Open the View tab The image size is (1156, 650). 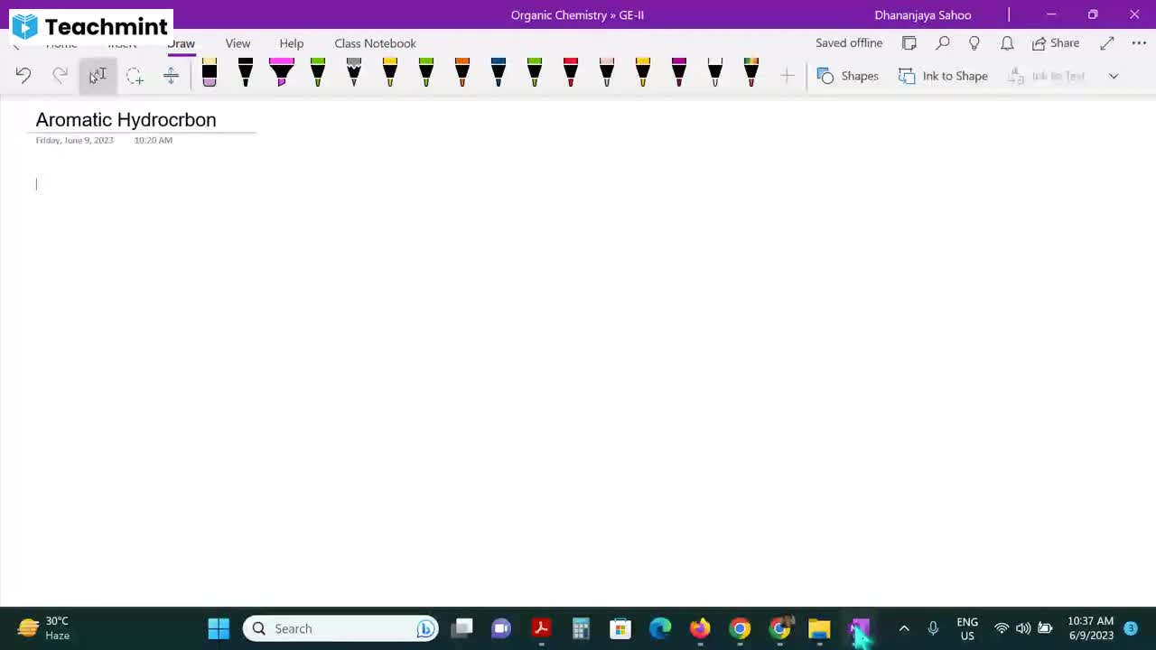[238, 43]
